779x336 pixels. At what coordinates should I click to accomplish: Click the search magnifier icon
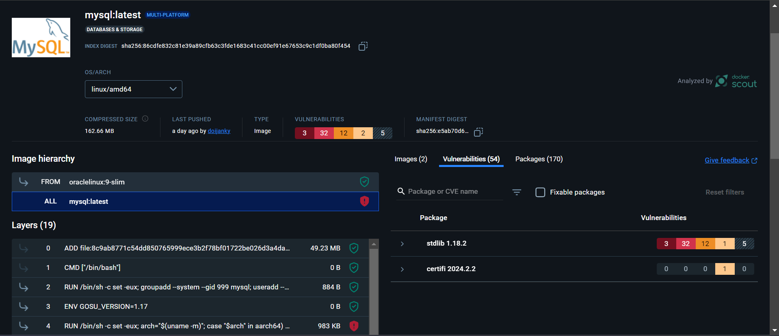[401, 191]
